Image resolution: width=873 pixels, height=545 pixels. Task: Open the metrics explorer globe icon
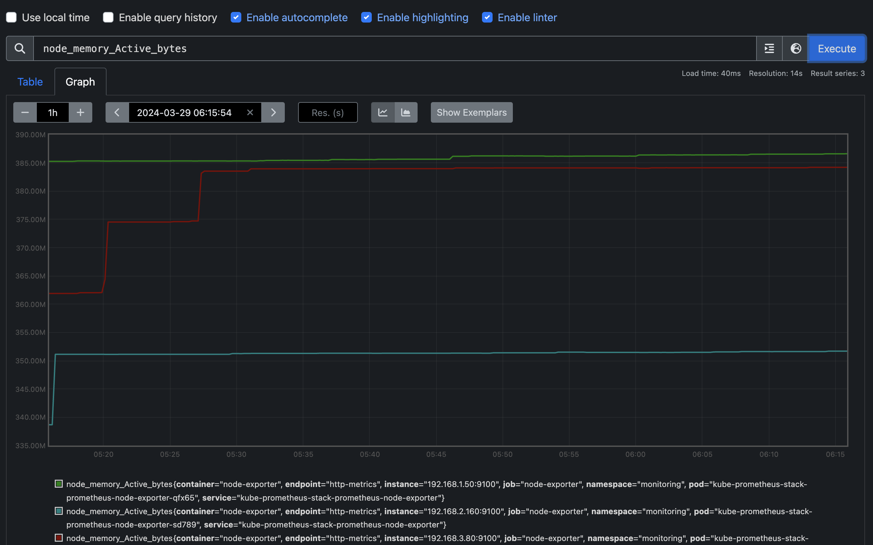(x=795, y=48)
